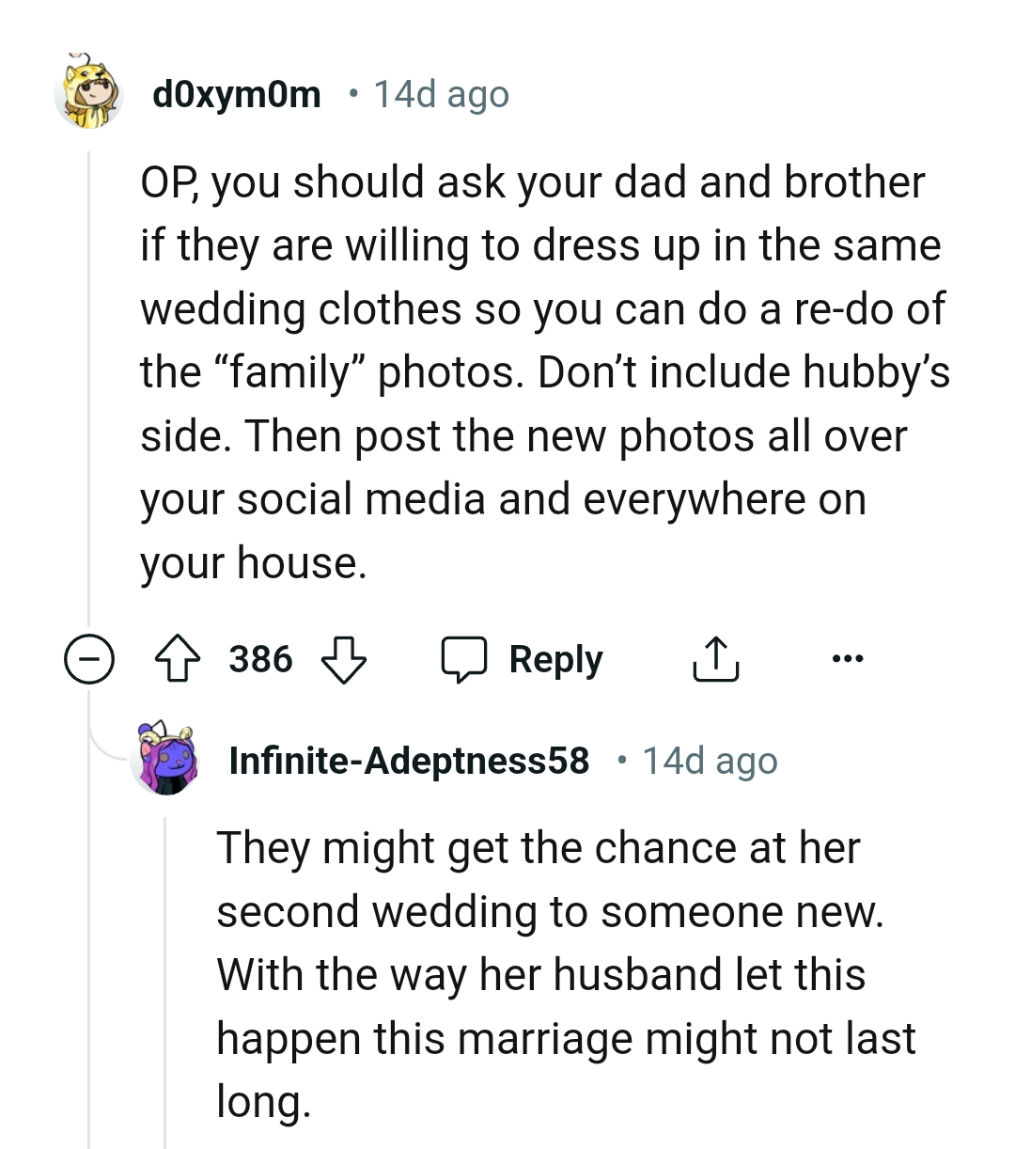Open the more actions menu via ellipsis
Screen dimensions: 1015x1149
pyautogui.click(x=847, y=658)
